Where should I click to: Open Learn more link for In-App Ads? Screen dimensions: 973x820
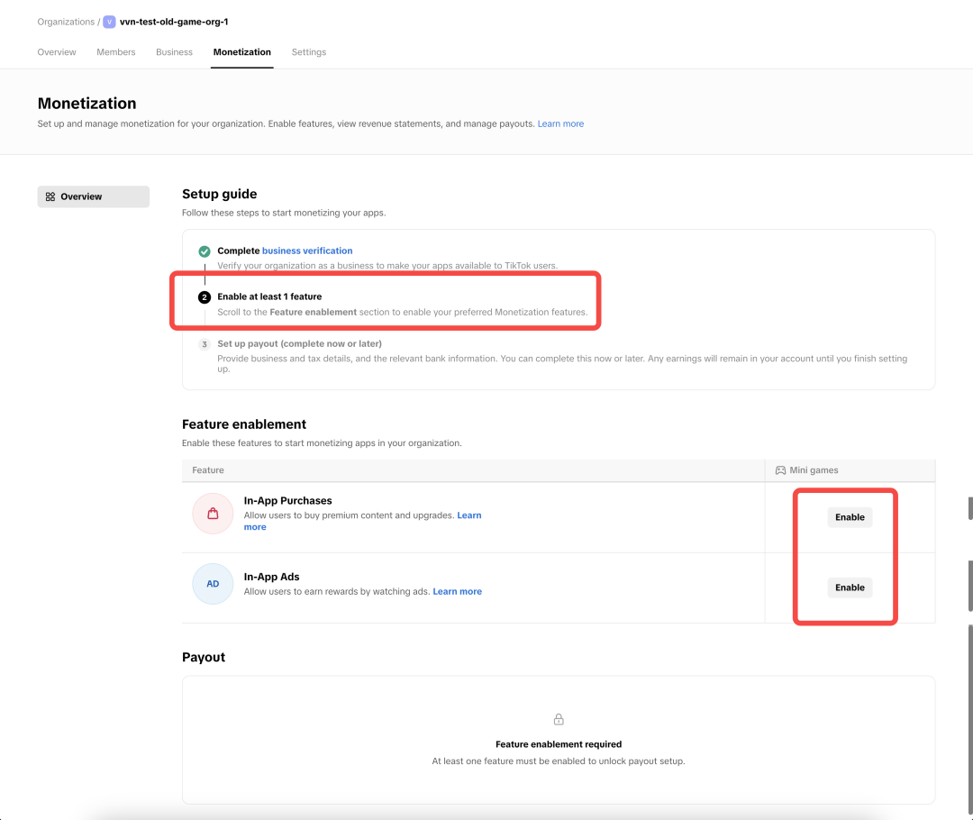pyautogui.click(x=458, y=591)
